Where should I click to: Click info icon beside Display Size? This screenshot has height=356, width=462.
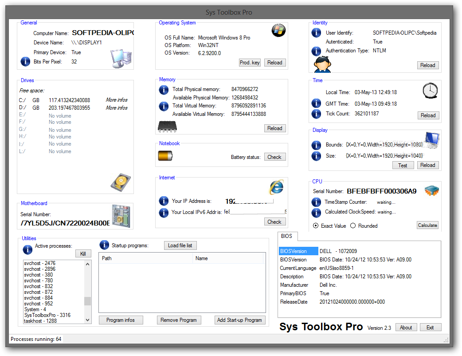coord(316,156)
